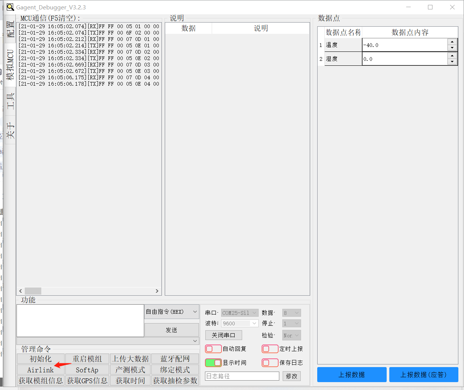Click the 绑定模式 command button
This screenshot has width=464, height=390.
[x=175, y=370]
